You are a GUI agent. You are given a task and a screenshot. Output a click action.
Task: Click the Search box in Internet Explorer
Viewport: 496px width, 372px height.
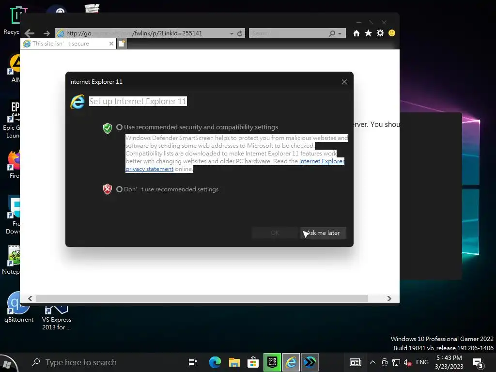coord(289,33)
